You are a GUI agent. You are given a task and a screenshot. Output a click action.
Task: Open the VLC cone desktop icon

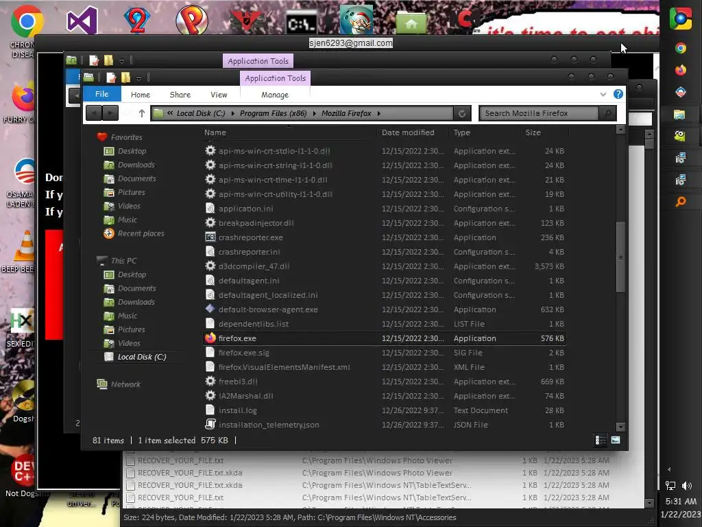coord(25,246)
